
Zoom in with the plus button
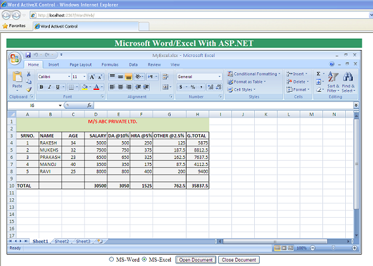point(355,248)
